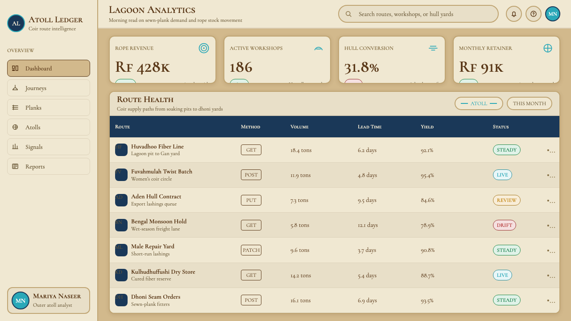
Task: Click the 95.4% yield cell
Action: coord(427,175)
